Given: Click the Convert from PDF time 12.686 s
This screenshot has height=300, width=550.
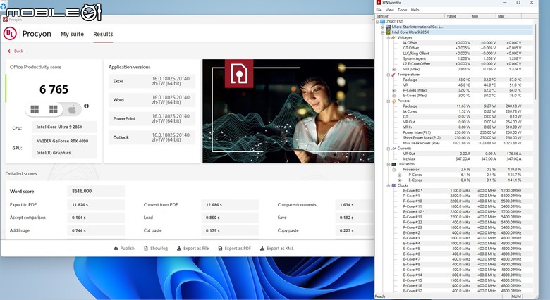Looking at the screenshot, I should pos(230,205).
